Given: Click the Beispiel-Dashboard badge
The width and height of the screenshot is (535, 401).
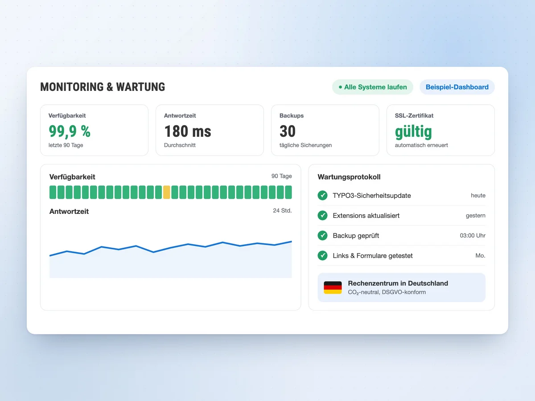Looking at the screenshot, I should 457,87.
